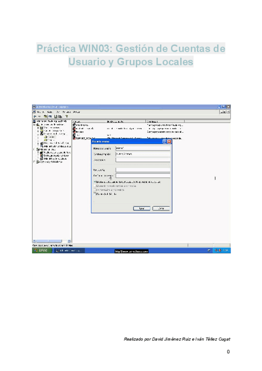This screenshot has width=262, height=371.
Task: Select the SUPPORT_ account icon in list
Action: click(74, 138)
